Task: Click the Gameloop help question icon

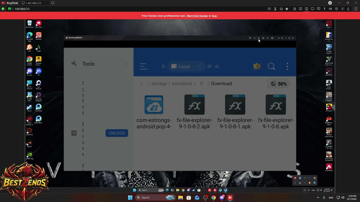Action: pos(250,38)
